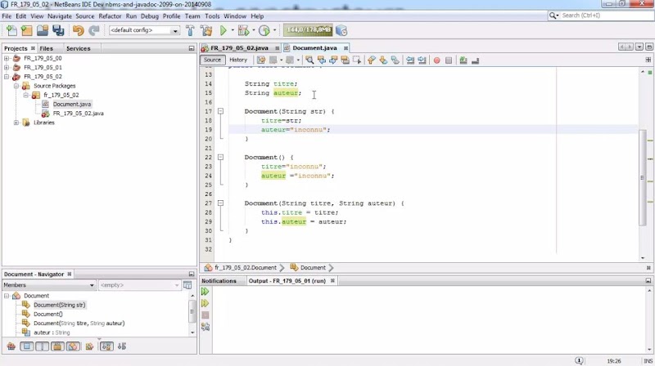Click Clean and Build Project icon
The height and width of the screenshot is (366, 655).
click(206, 30)
